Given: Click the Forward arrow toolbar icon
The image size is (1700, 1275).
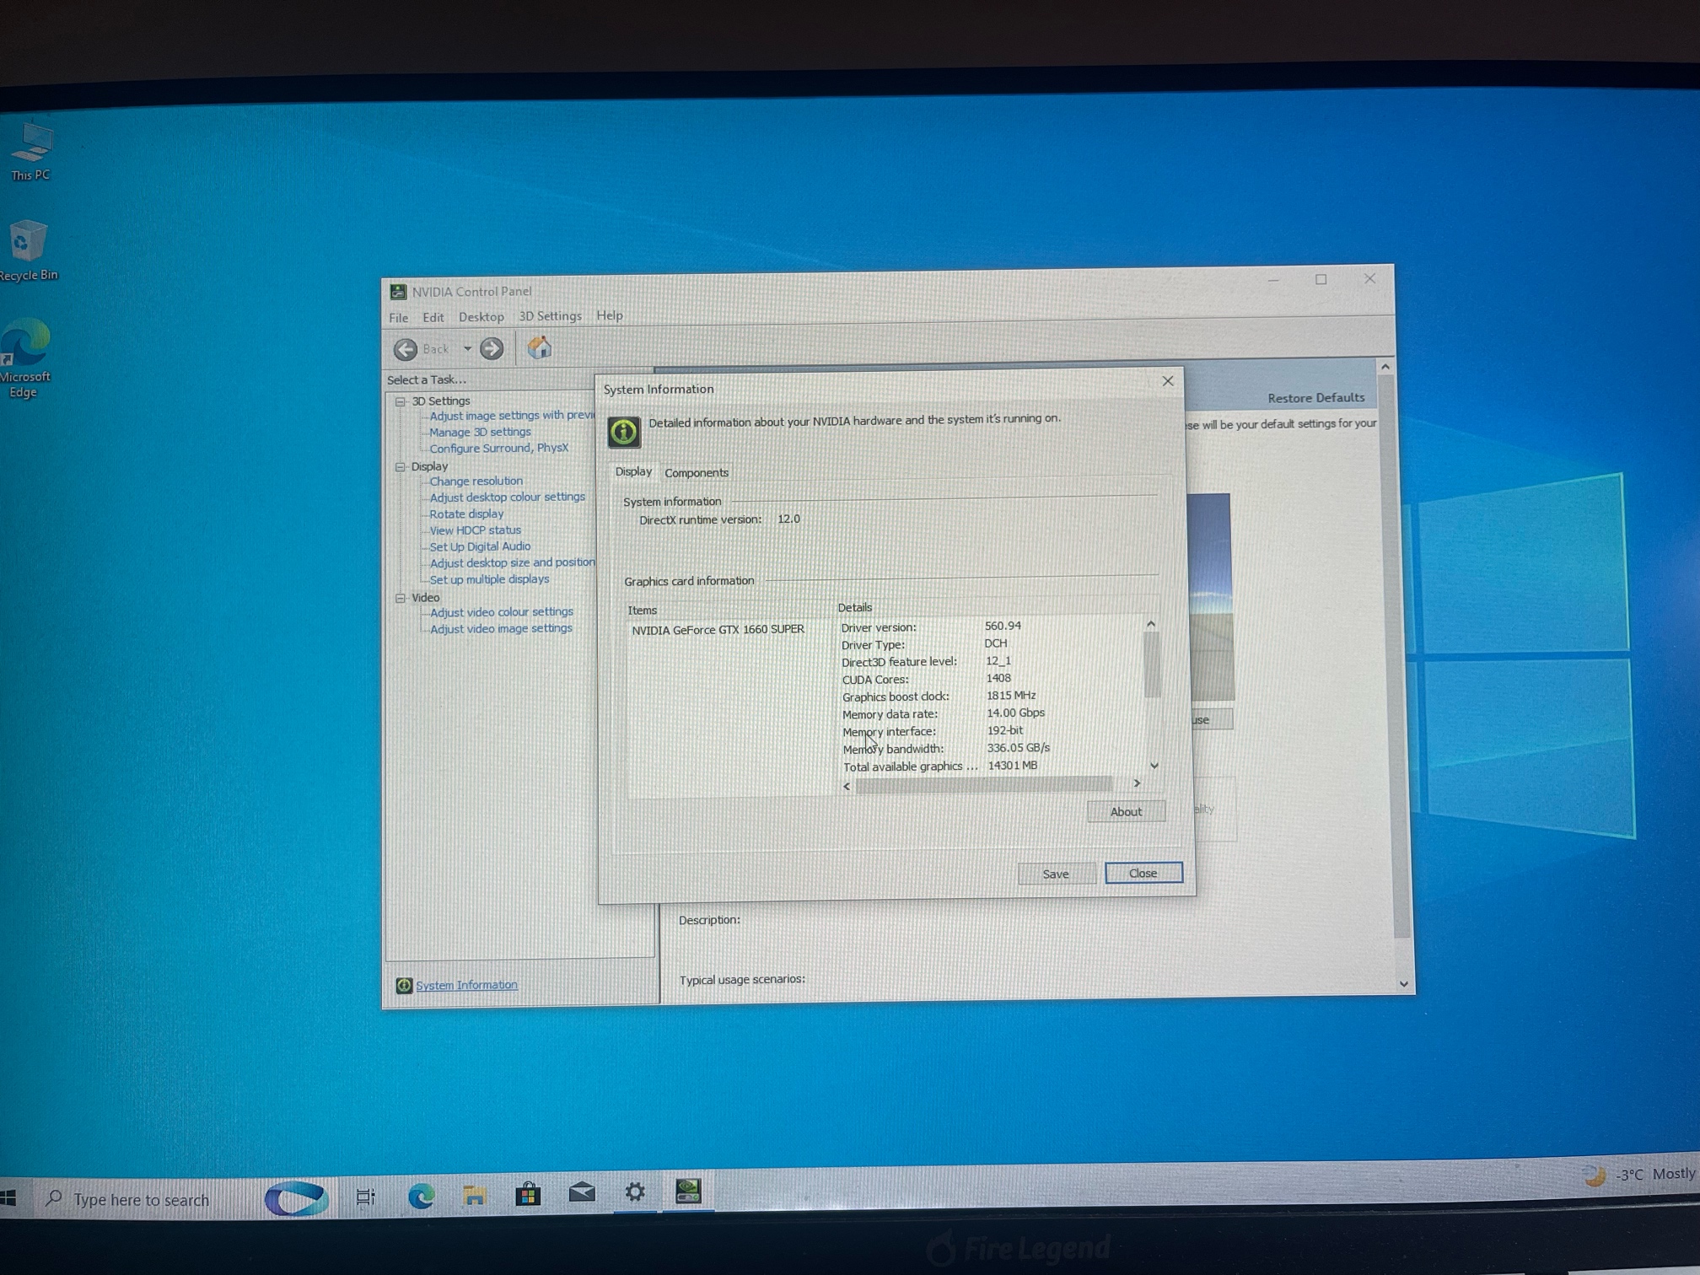Looking at the screenshot, I should (x=492, y=348).
